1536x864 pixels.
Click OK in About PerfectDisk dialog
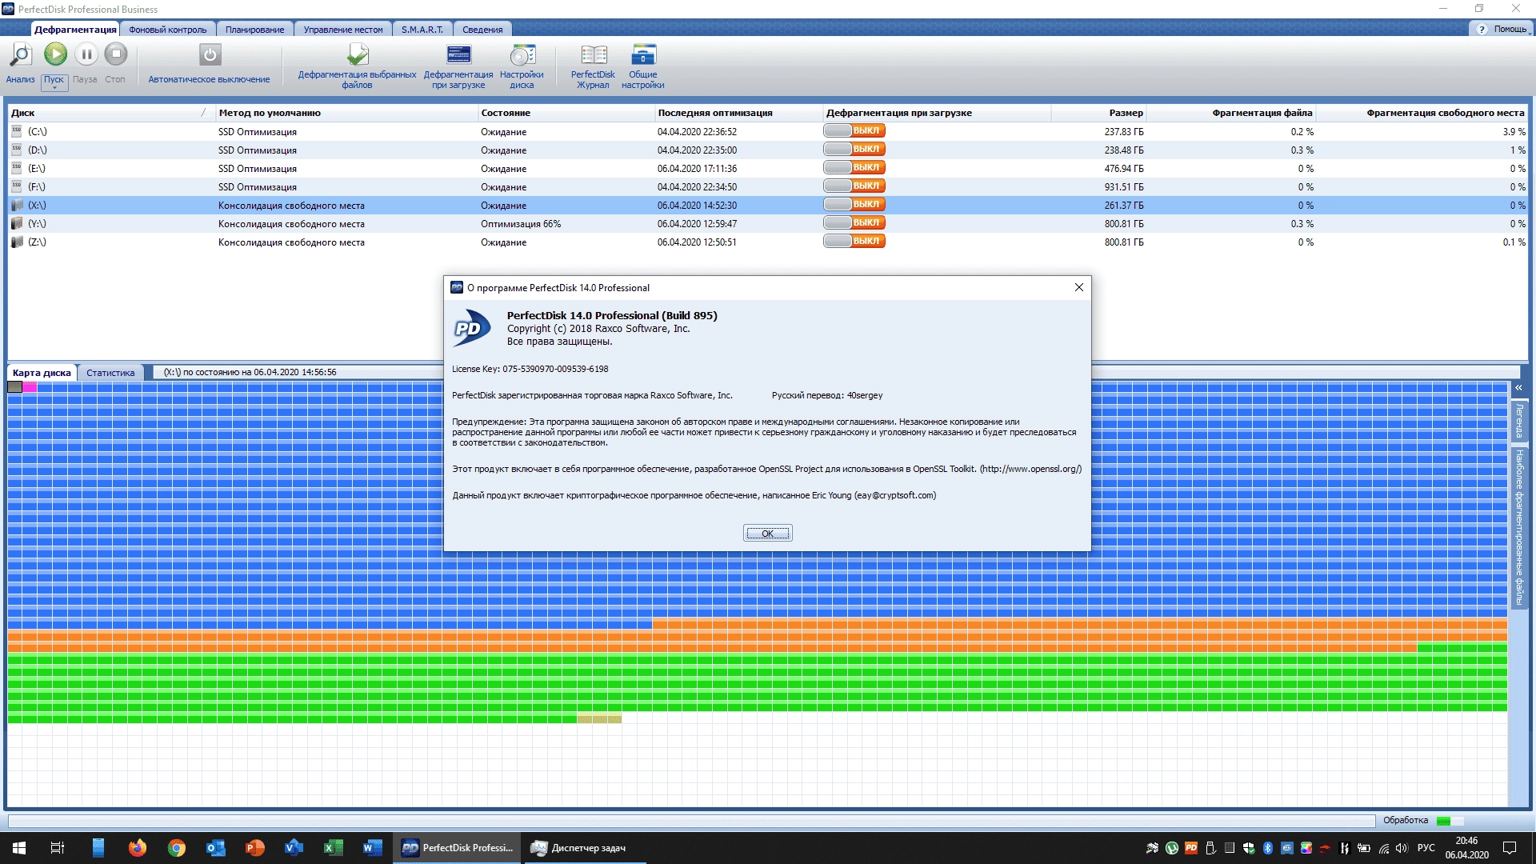pyautogui.click(x=767, y=534)
